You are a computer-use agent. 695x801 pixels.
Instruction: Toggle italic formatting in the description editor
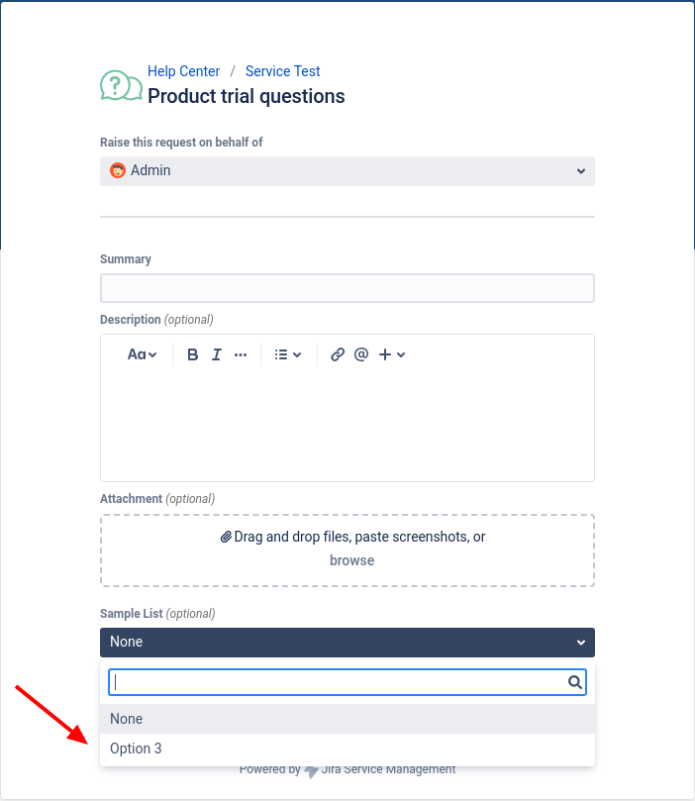216,353
